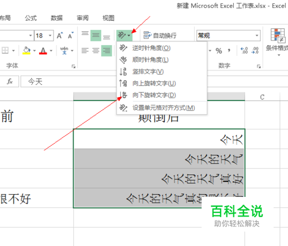Apply percent style format
This screenshot has height=246, width=288.
pos(219,51)
